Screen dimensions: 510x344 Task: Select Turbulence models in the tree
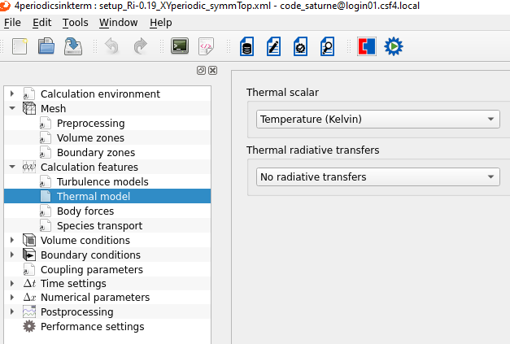(102, 181)
